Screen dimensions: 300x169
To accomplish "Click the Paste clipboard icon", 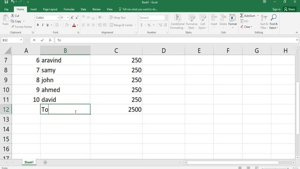I will (6, 18).
